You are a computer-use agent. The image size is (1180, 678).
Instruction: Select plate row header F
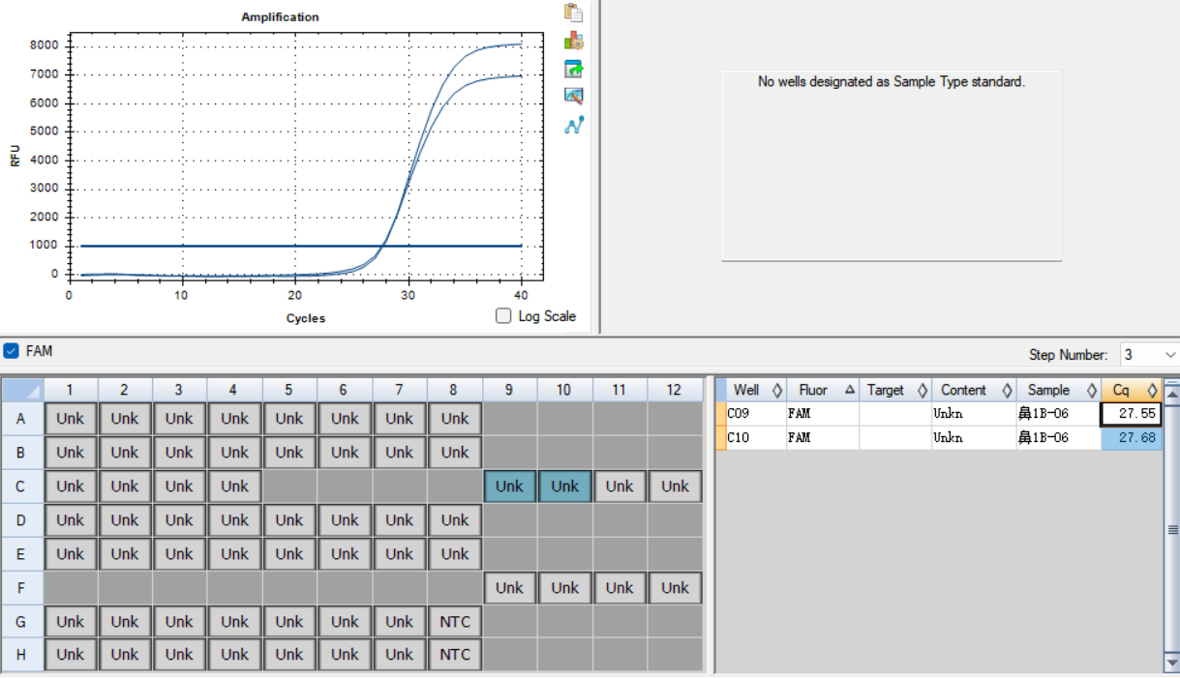[21, 588]
